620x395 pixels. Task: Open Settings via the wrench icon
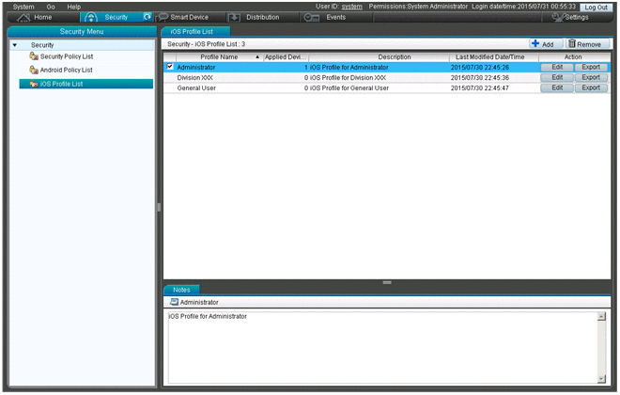558,18
